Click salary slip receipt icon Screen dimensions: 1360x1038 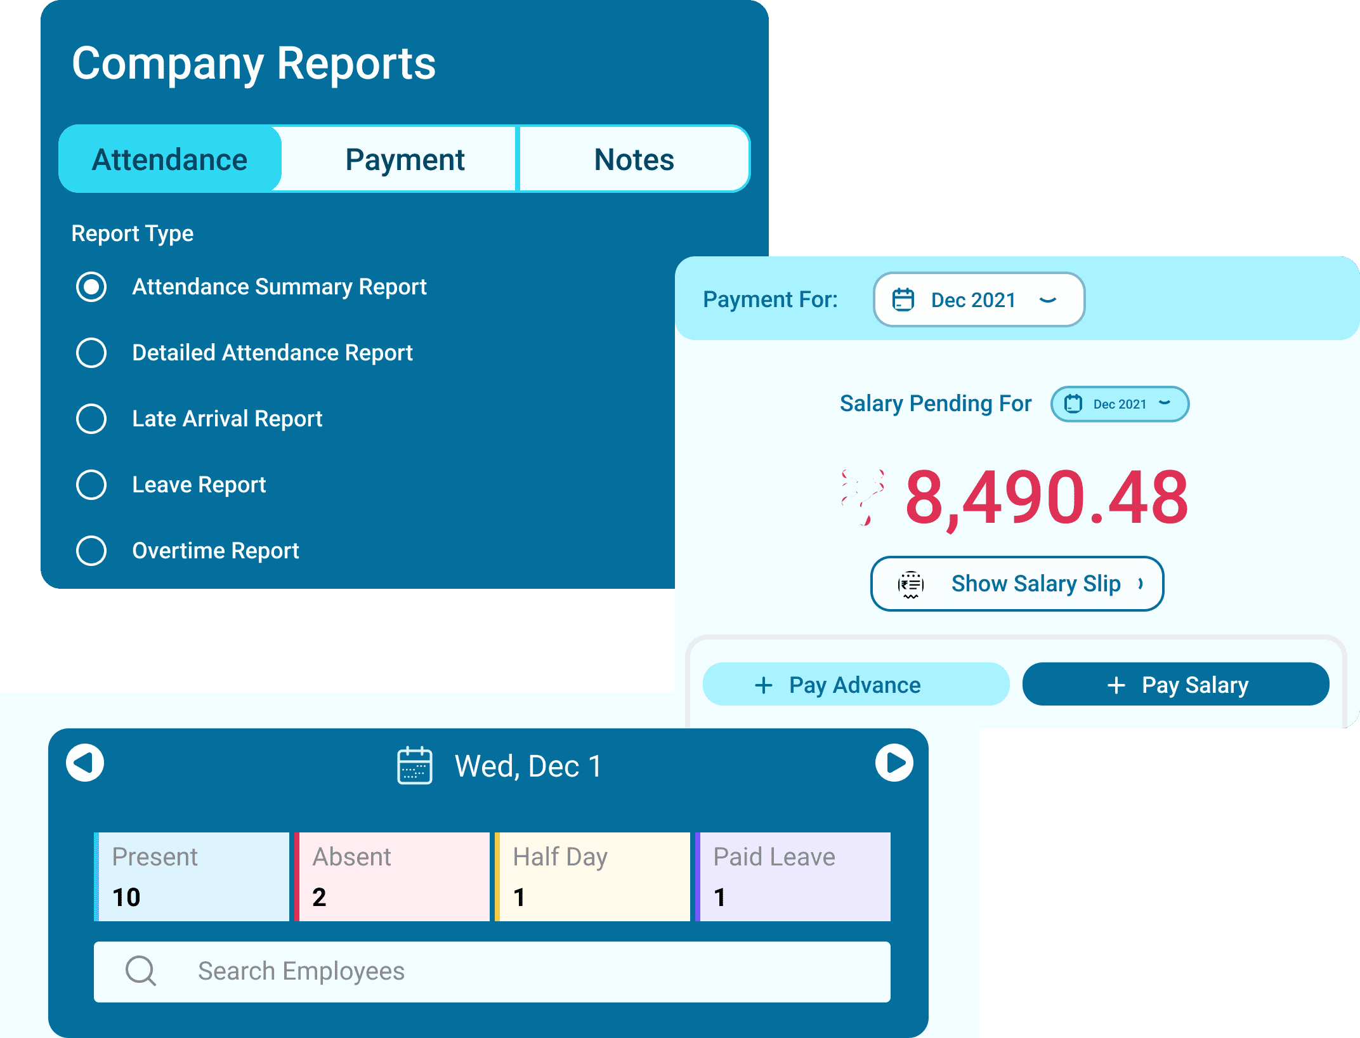pyautogui.click(x=911, y=584)
